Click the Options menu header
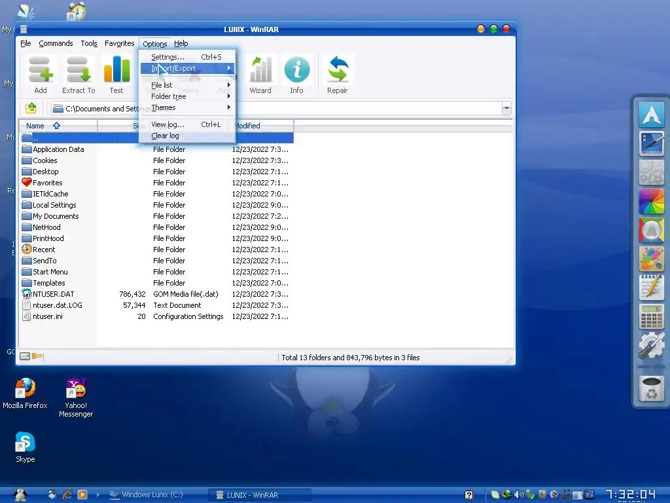 [154, 44]
